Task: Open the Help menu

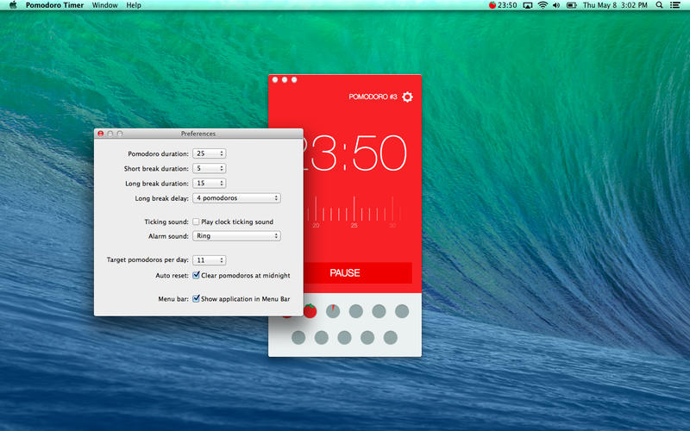Action: (134, 5)
